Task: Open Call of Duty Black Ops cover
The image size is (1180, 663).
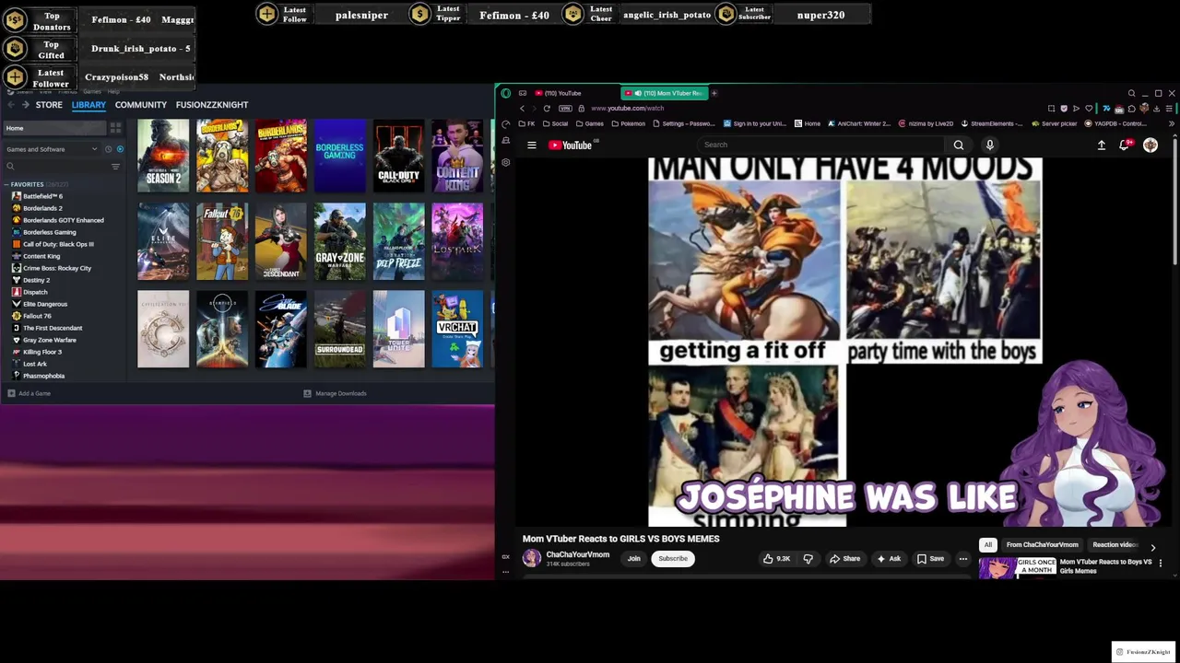Action: (399, 156)
